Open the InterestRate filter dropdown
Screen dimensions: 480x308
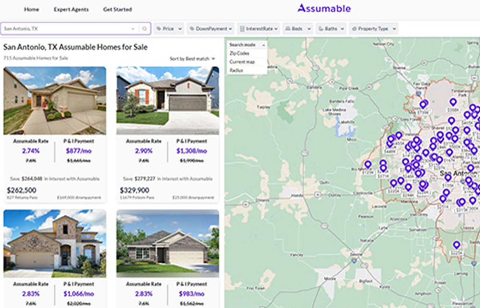tap(259, 29)
